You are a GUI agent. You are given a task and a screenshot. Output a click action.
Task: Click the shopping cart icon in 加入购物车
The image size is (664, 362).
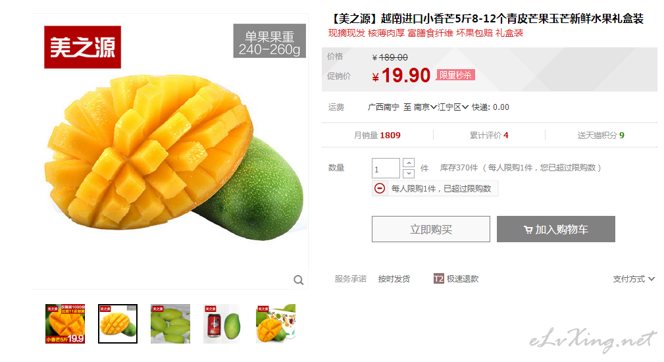coord(528,230)
